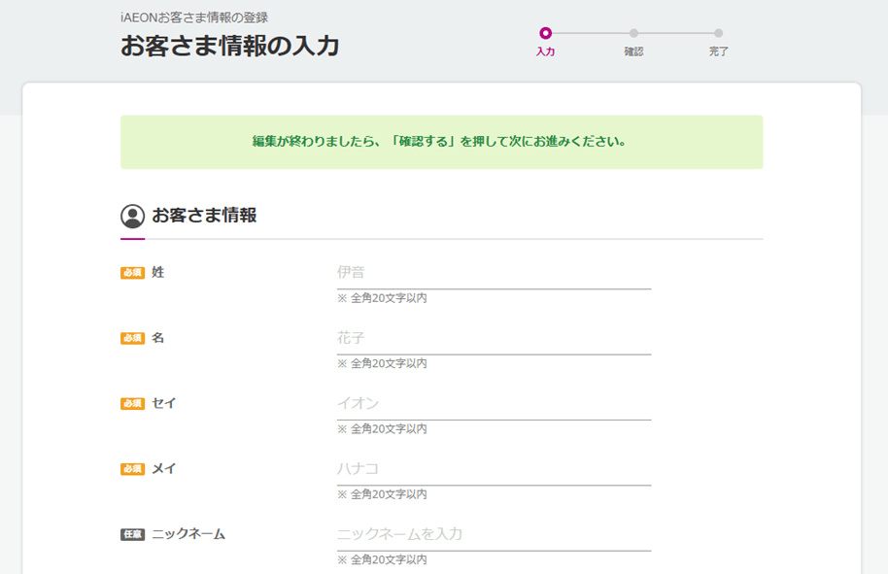888x574 pixels.
Task: Click the お客さま情報の入力 page heading
Action: click(x=230, y=46)
